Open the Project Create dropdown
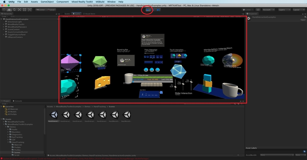307x160 pixels. [5, 104]
